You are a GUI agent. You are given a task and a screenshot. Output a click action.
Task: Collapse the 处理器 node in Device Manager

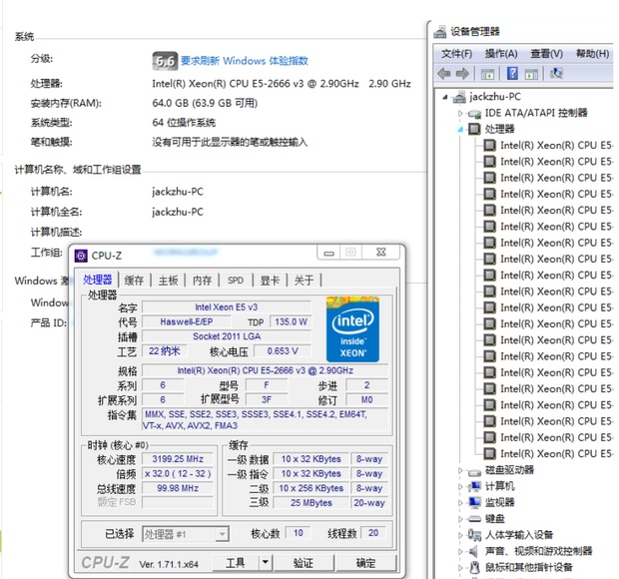(x=460, y=130)
